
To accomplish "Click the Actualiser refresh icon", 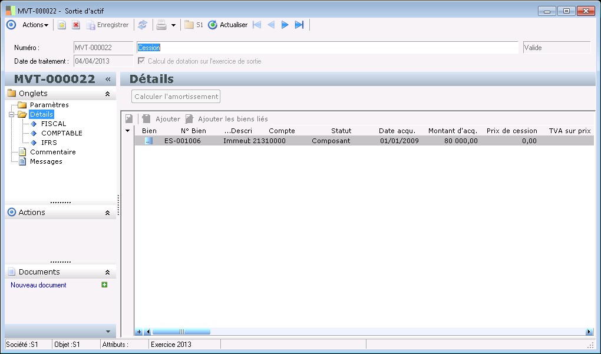I will (213, 25).
